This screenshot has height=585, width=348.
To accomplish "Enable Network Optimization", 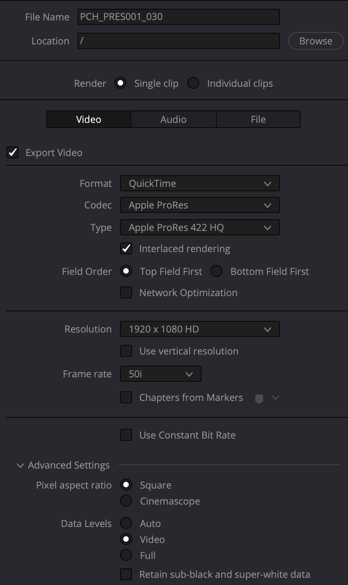I will 126,292.
